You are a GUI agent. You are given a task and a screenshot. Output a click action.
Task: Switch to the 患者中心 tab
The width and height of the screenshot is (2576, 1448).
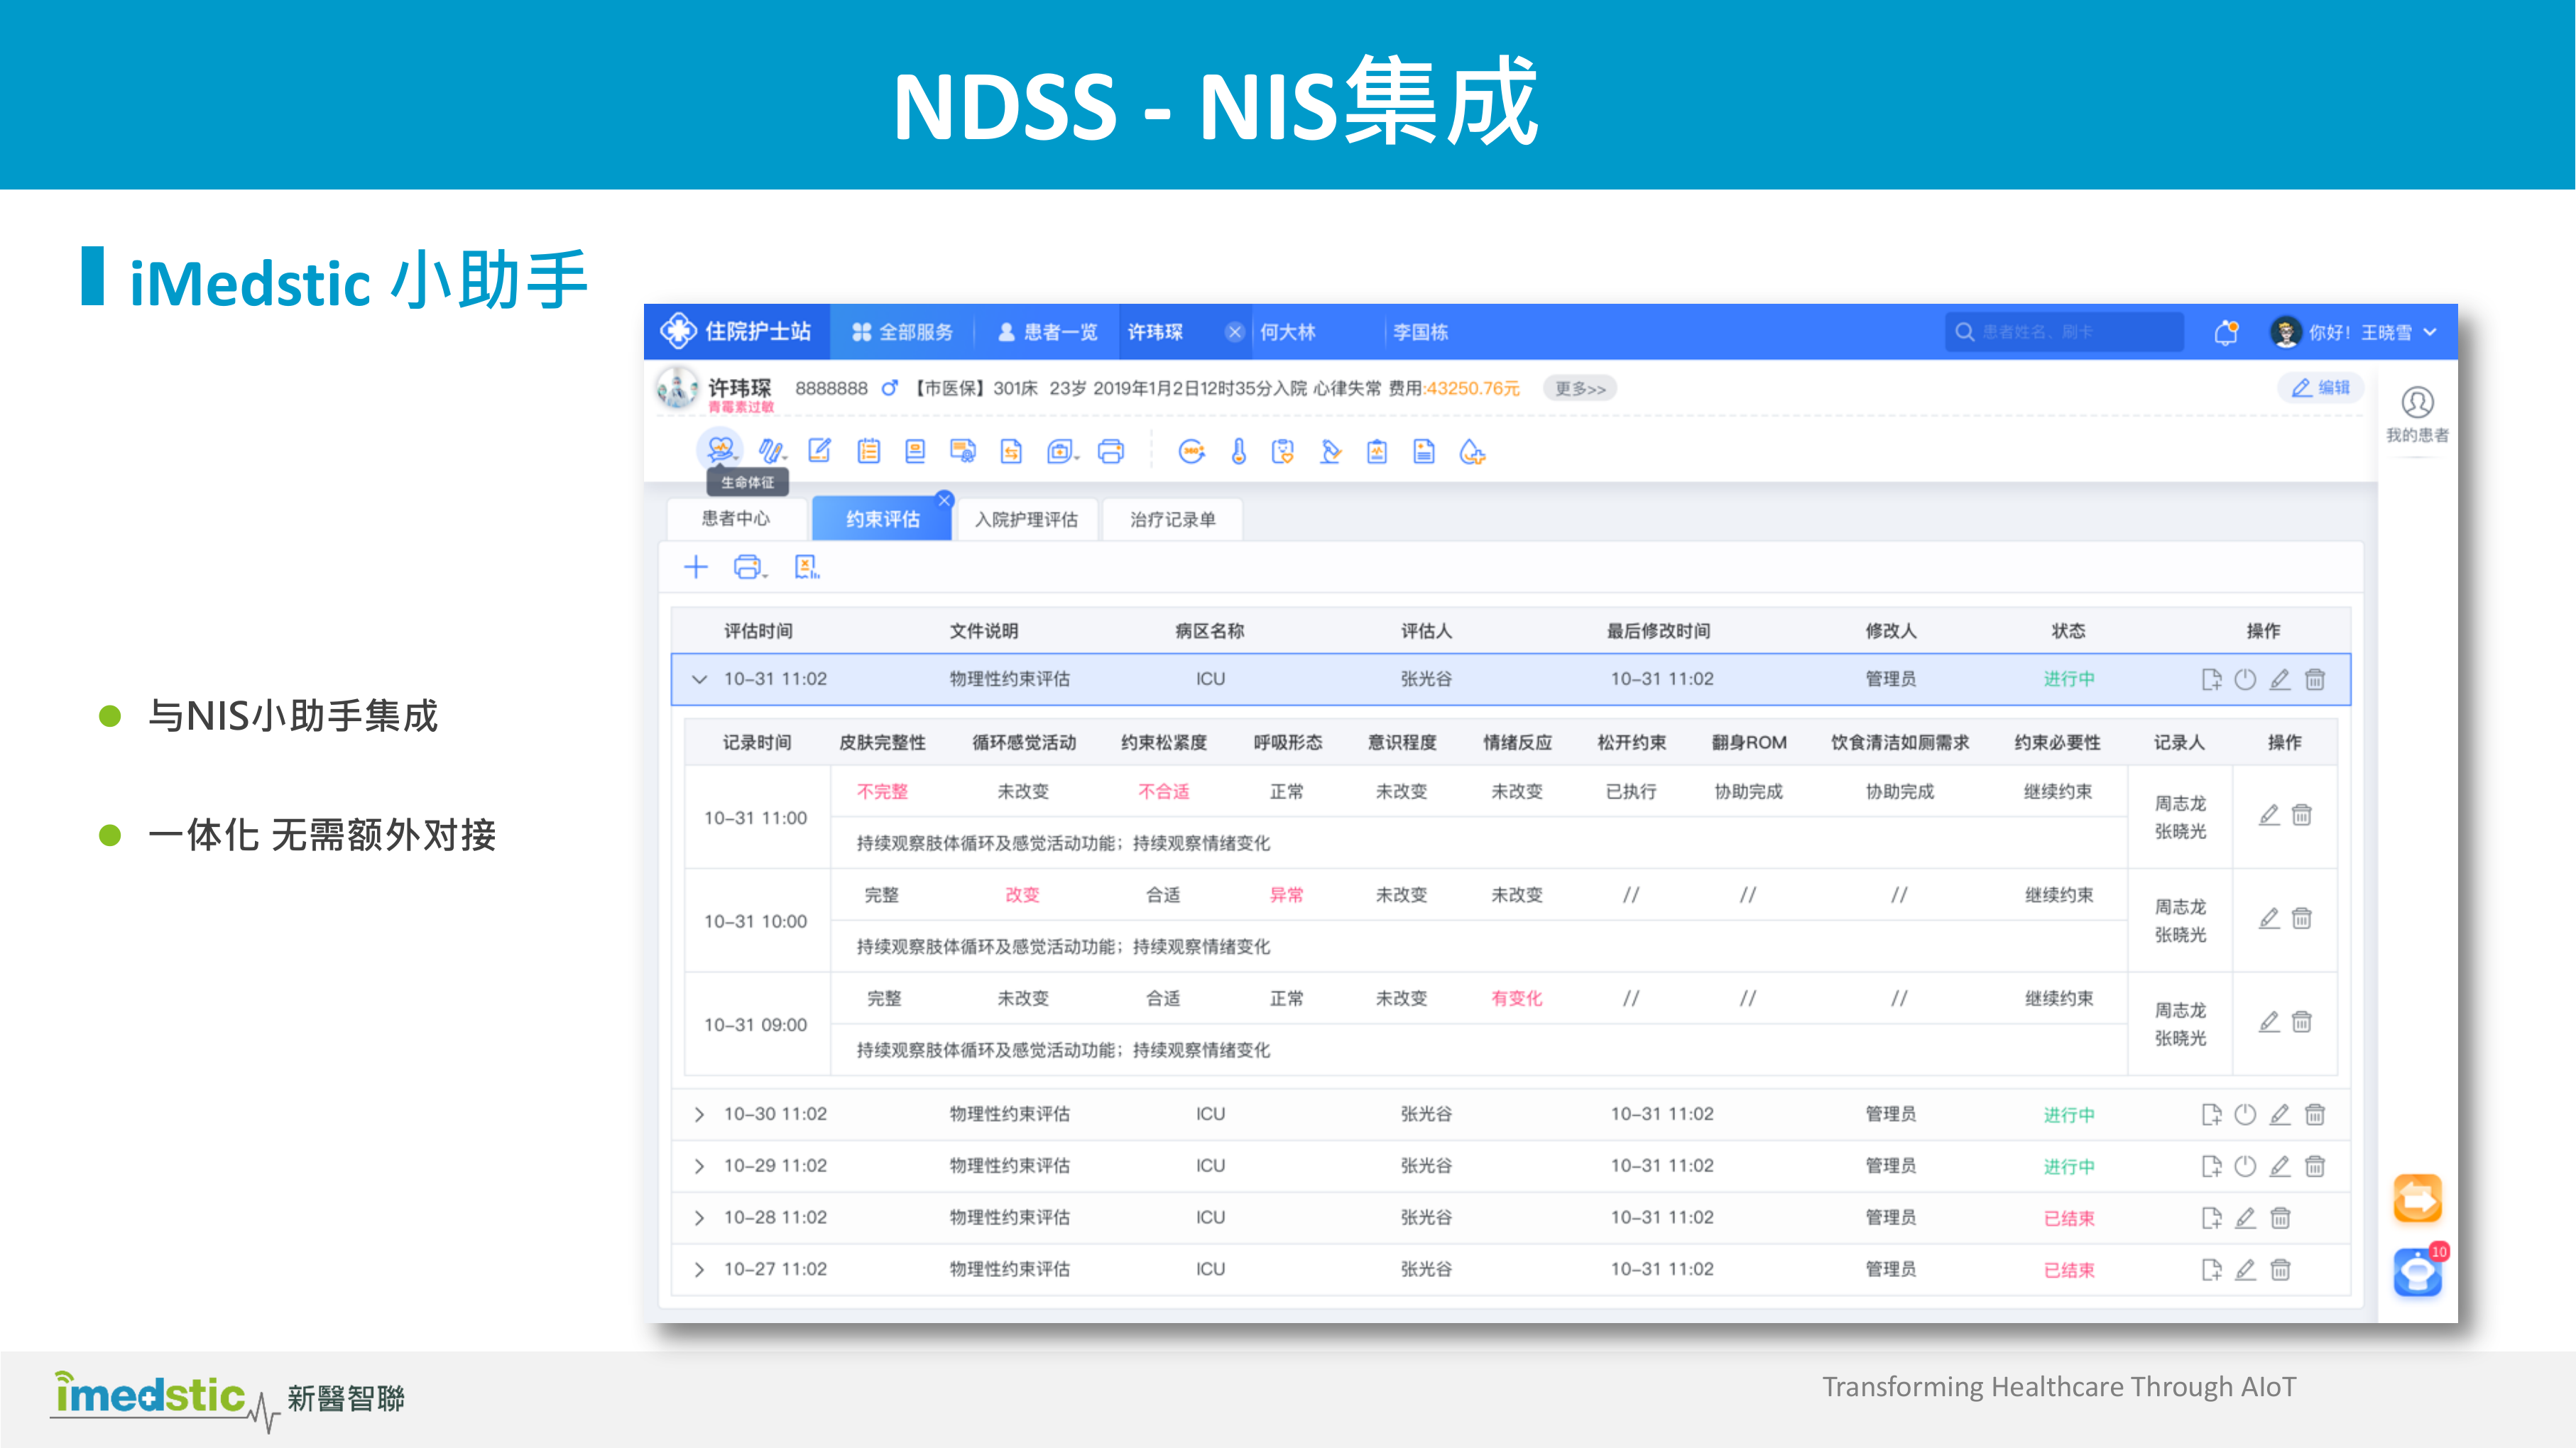[737, 518]
